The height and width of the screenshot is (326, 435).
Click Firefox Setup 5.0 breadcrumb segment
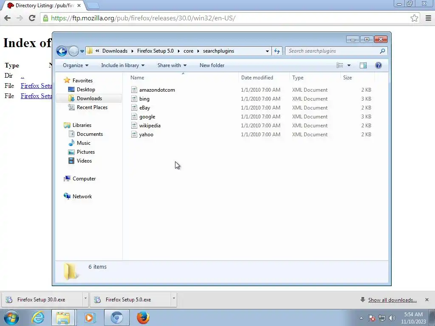coord(155,51)
